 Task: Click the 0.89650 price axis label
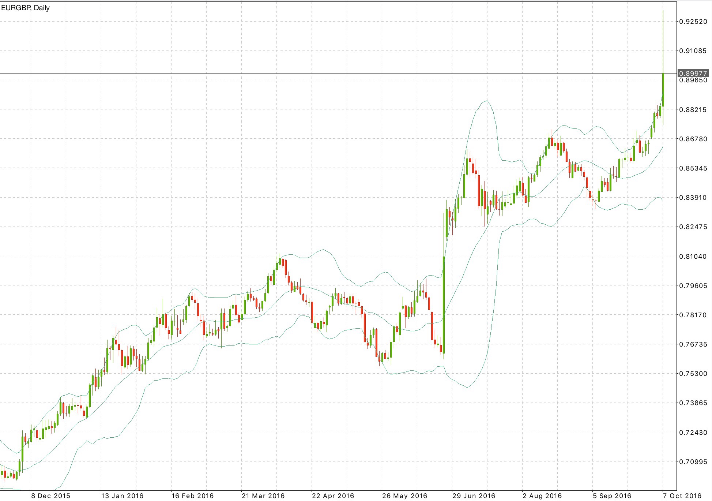(693, 80)
